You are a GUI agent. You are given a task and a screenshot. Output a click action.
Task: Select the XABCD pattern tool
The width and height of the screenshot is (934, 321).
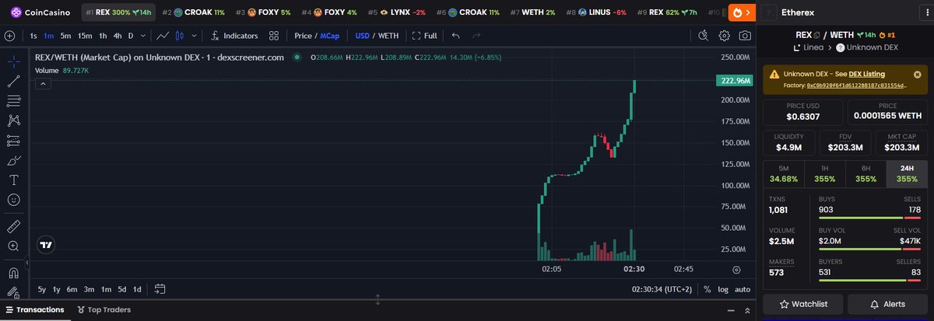[13, 121]
